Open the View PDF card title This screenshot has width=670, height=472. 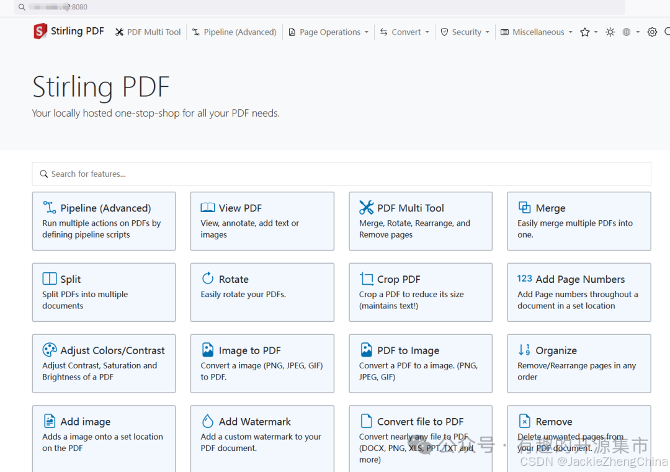tap(240, 208)
